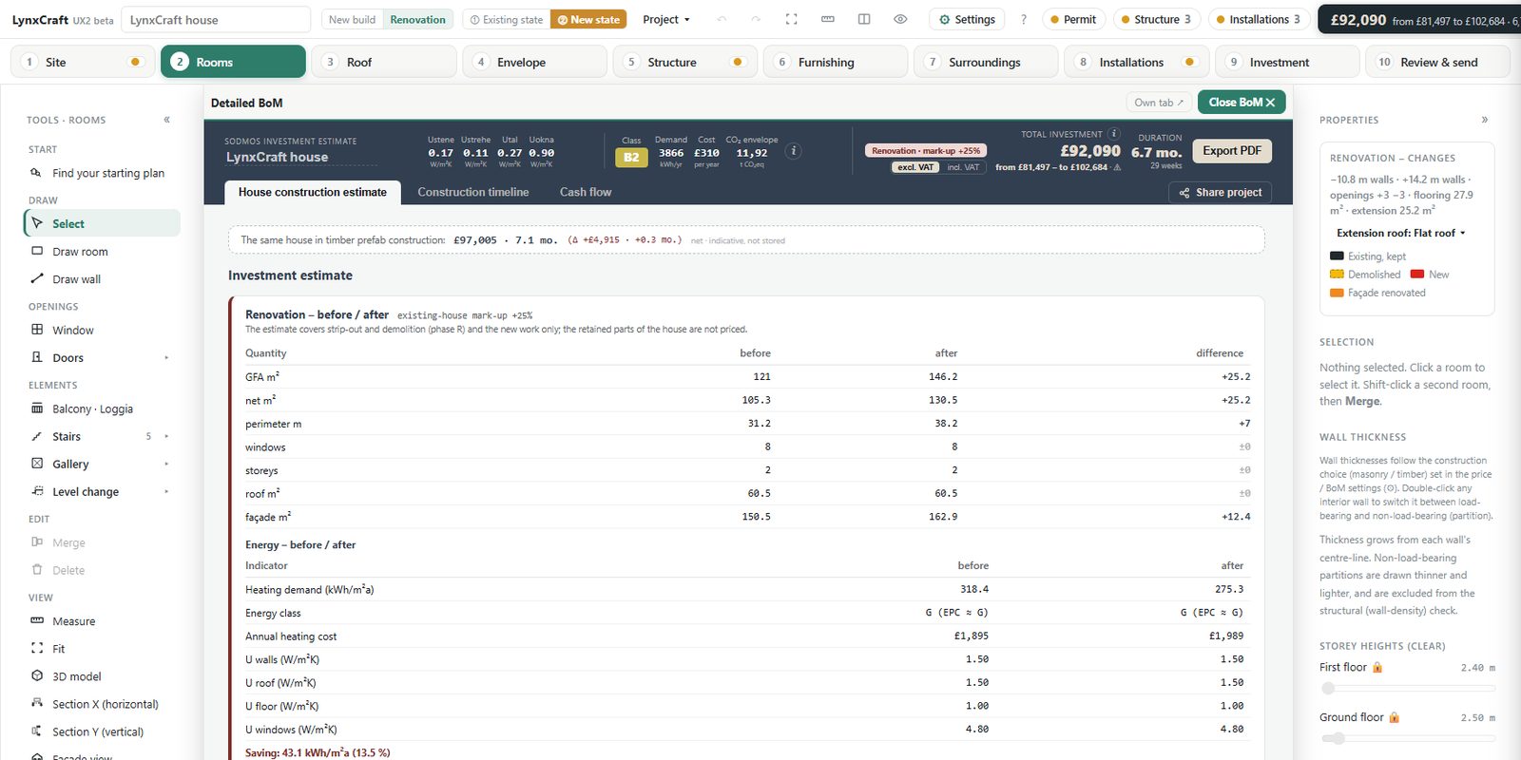Image resolution: width=1521 pixels, height=760 pixels.
Task: Open the Project dropdown menu
Action: point(665,19)
